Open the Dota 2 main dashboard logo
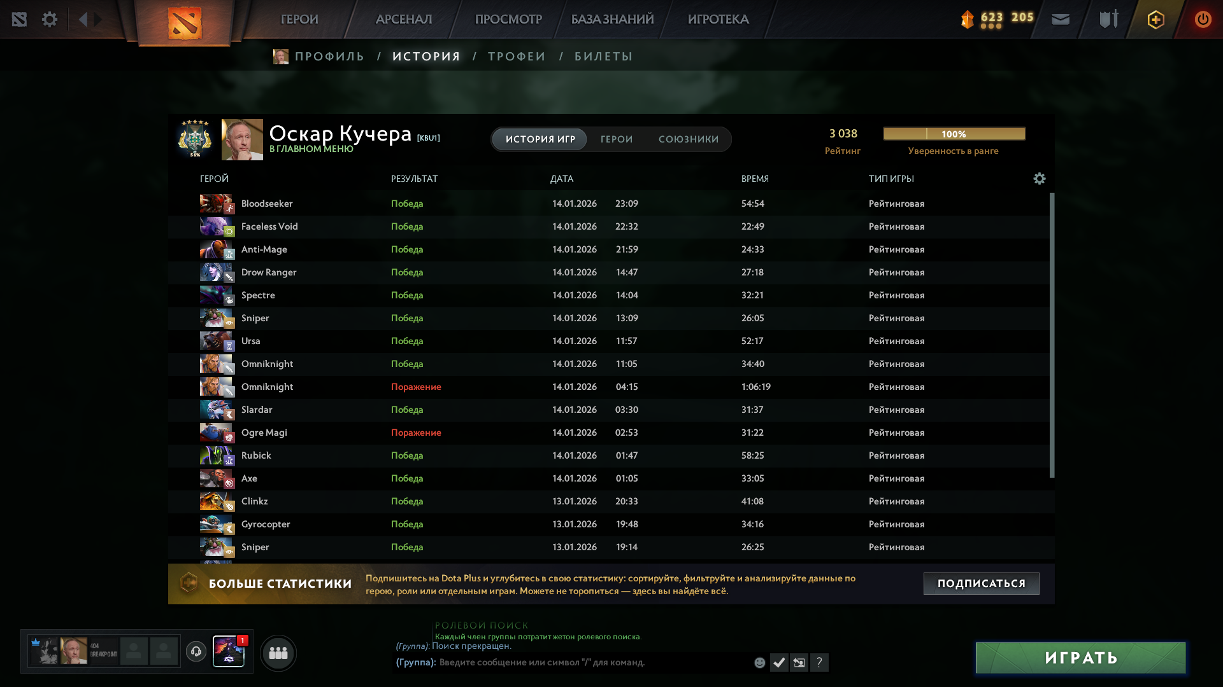This screenshot has height=687, width=1223. (x=185, y=23)
